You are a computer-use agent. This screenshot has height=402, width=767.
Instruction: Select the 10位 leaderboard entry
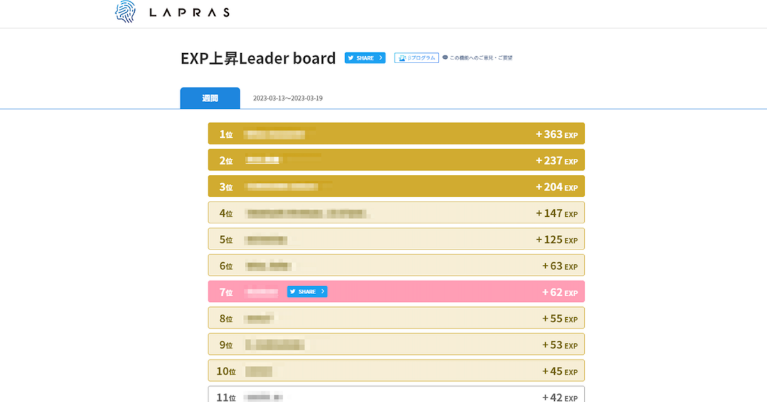pos(396,371)
